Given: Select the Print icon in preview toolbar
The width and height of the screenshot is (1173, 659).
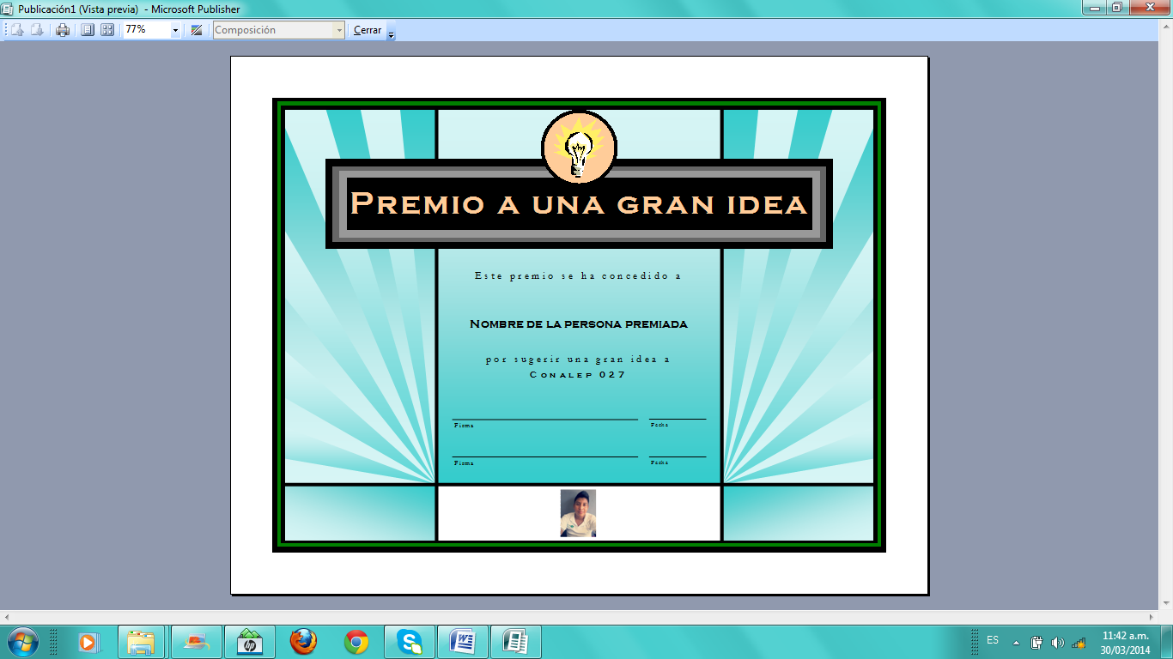Looking at the screenshot, I should [62, 28].
